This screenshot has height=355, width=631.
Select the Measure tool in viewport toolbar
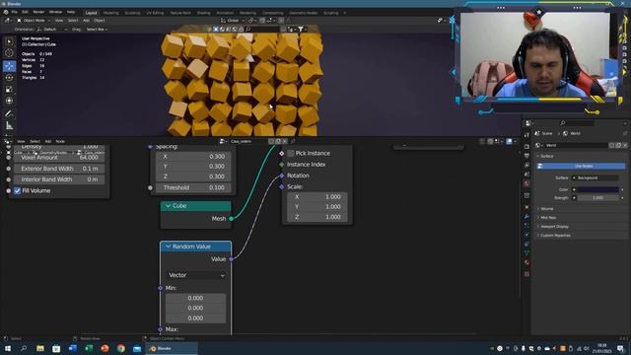tap(9, 126)
